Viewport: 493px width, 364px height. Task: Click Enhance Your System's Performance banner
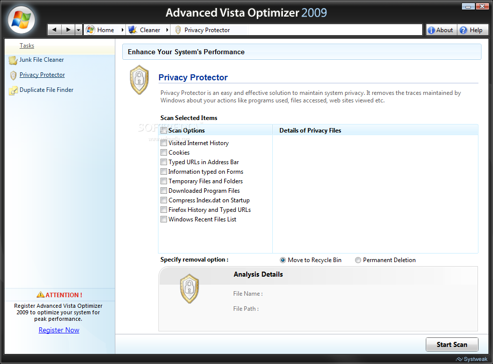(301, 52)
